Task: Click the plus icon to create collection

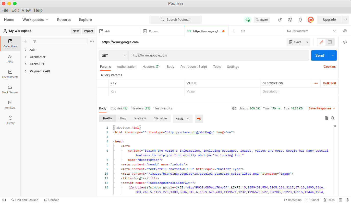Action: click(26, 41)
